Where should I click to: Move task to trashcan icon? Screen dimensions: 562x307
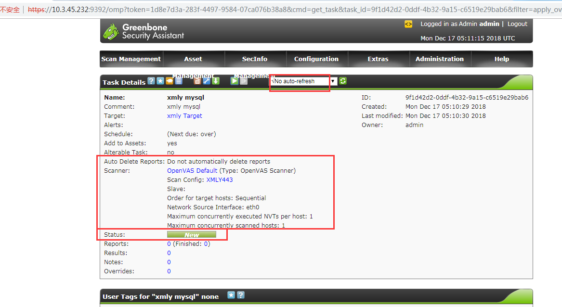tap(197, 81)
